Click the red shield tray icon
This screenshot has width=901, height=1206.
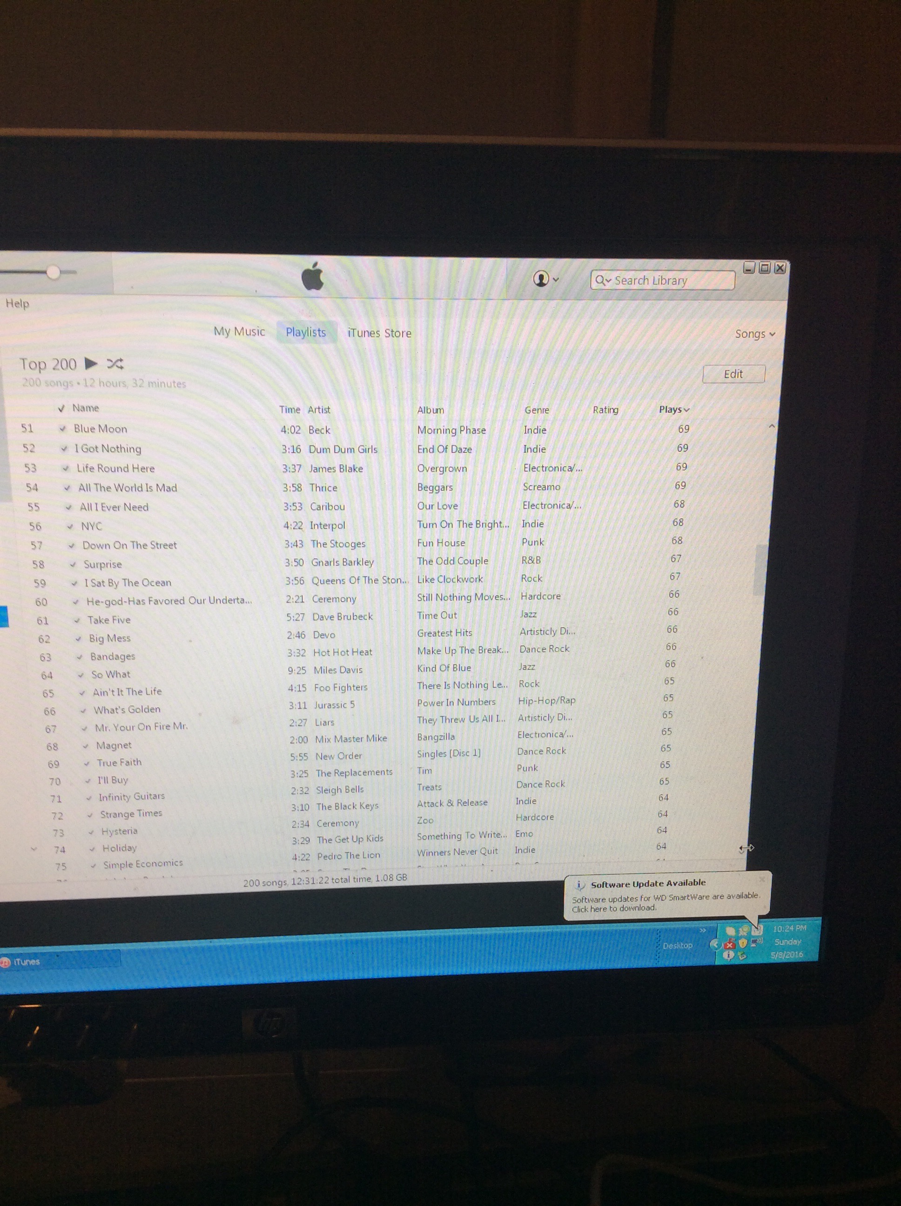tap(730, 945)
